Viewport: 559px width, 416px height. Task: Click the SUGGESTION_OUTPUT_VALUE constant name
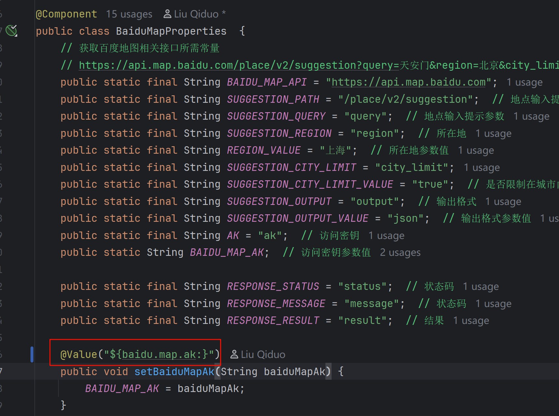click(298, 218)
